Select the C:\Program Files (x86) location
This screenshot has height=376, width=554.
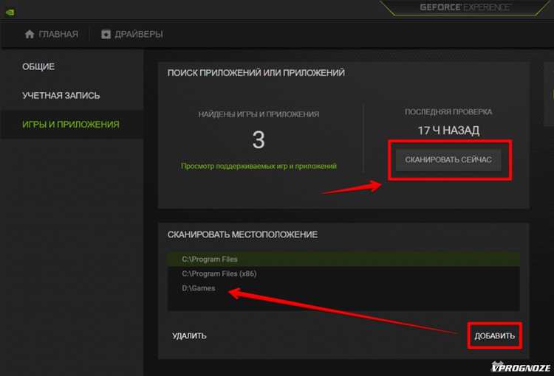[x=343, y=274]
